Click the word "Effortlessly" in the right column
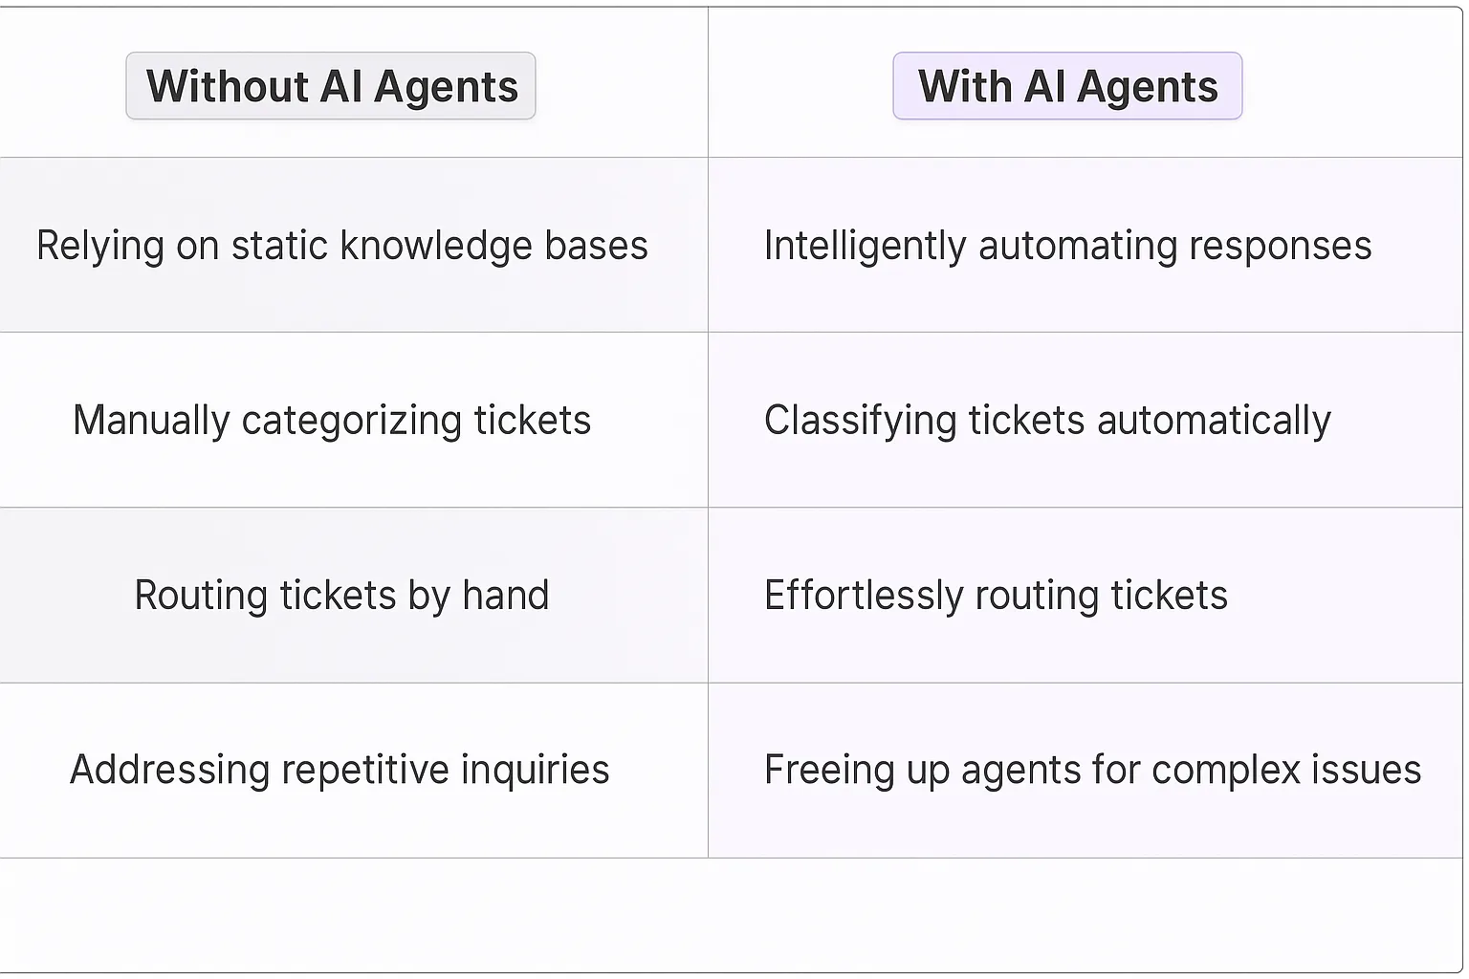This screenshot has height=979, width=1469. 863,596
